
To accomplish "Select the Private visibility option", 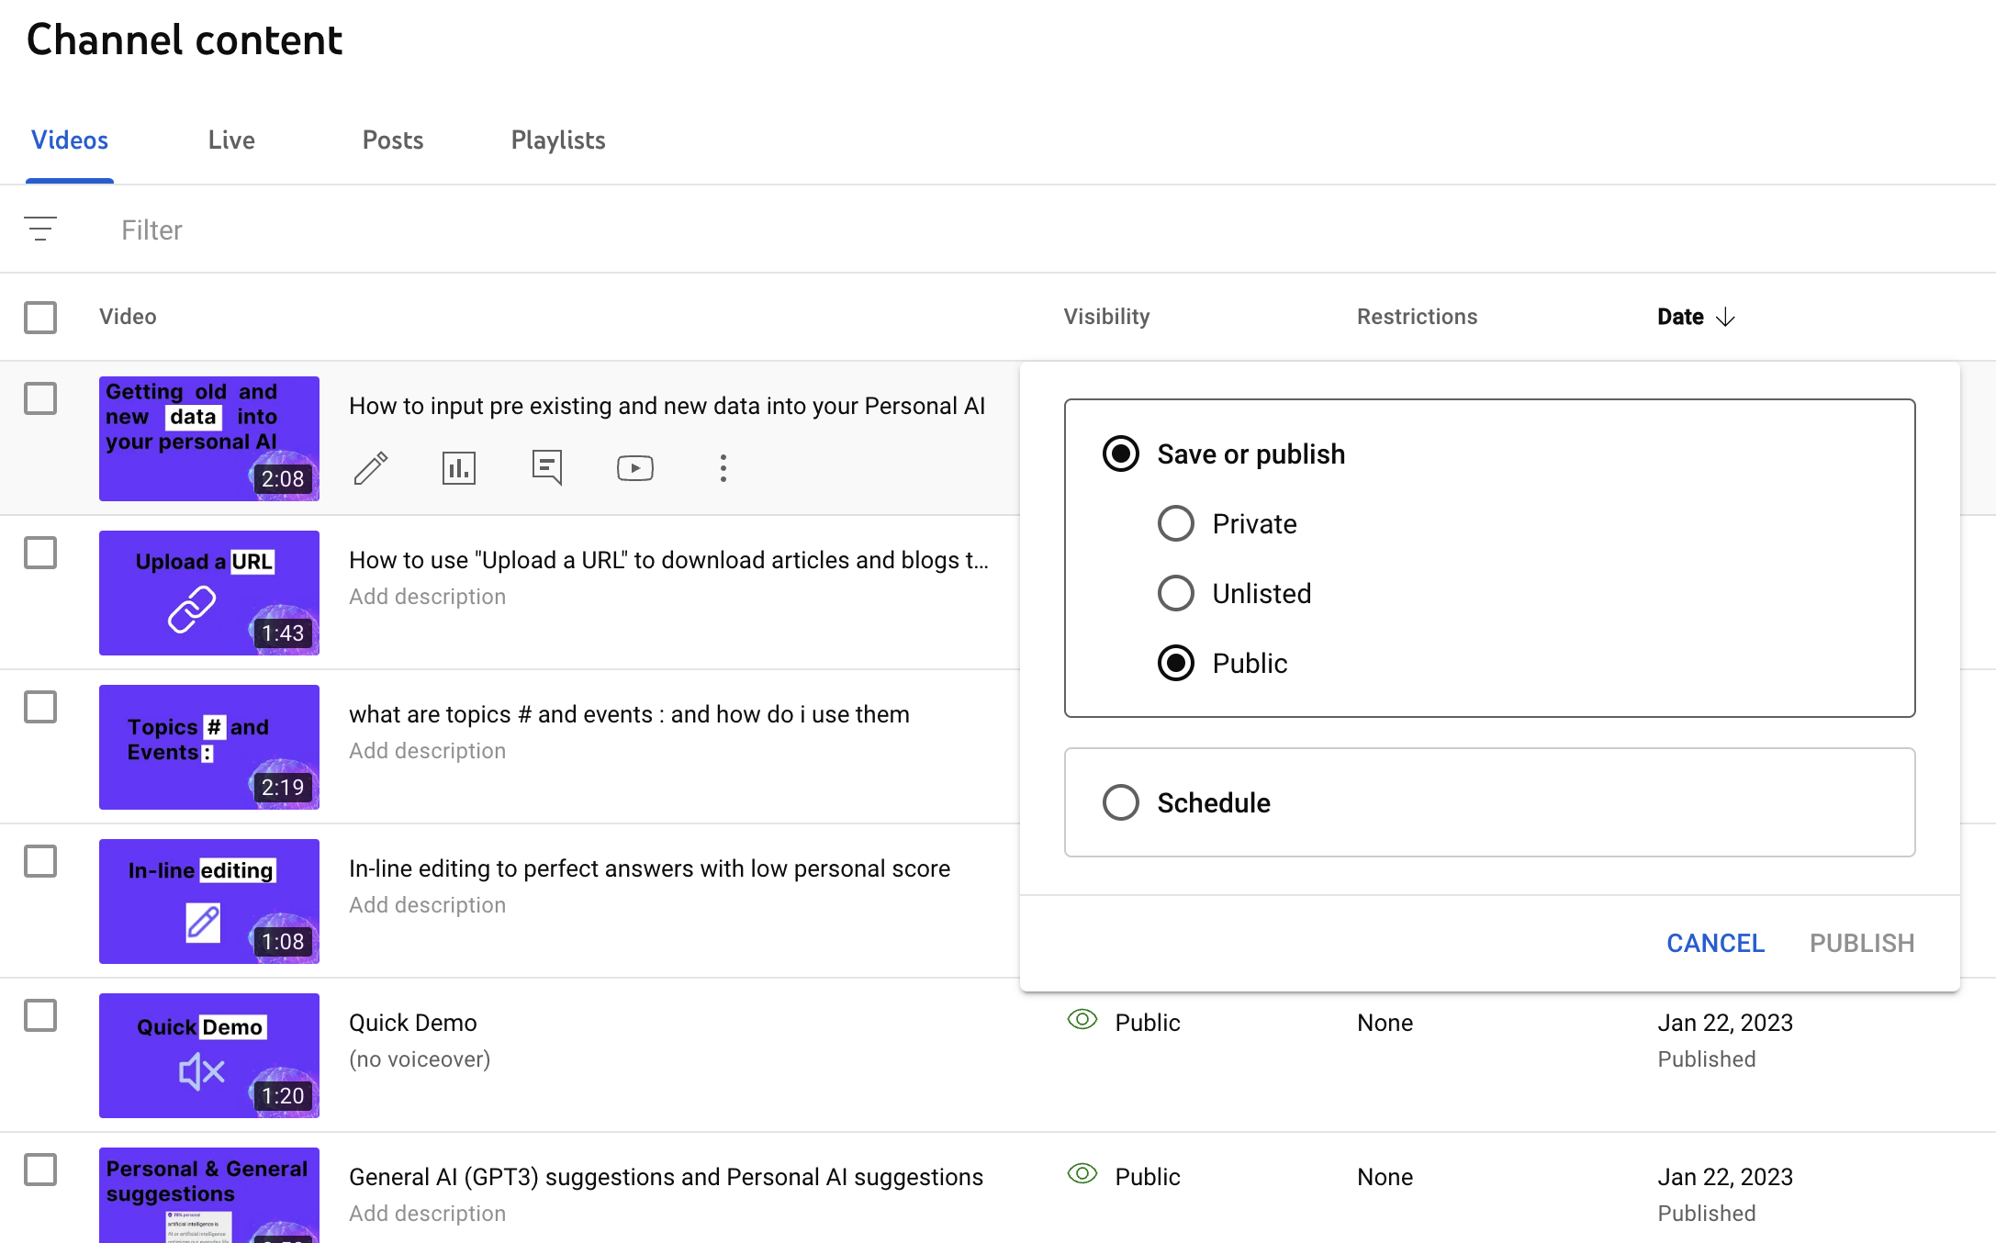I will pos(1176,524).
